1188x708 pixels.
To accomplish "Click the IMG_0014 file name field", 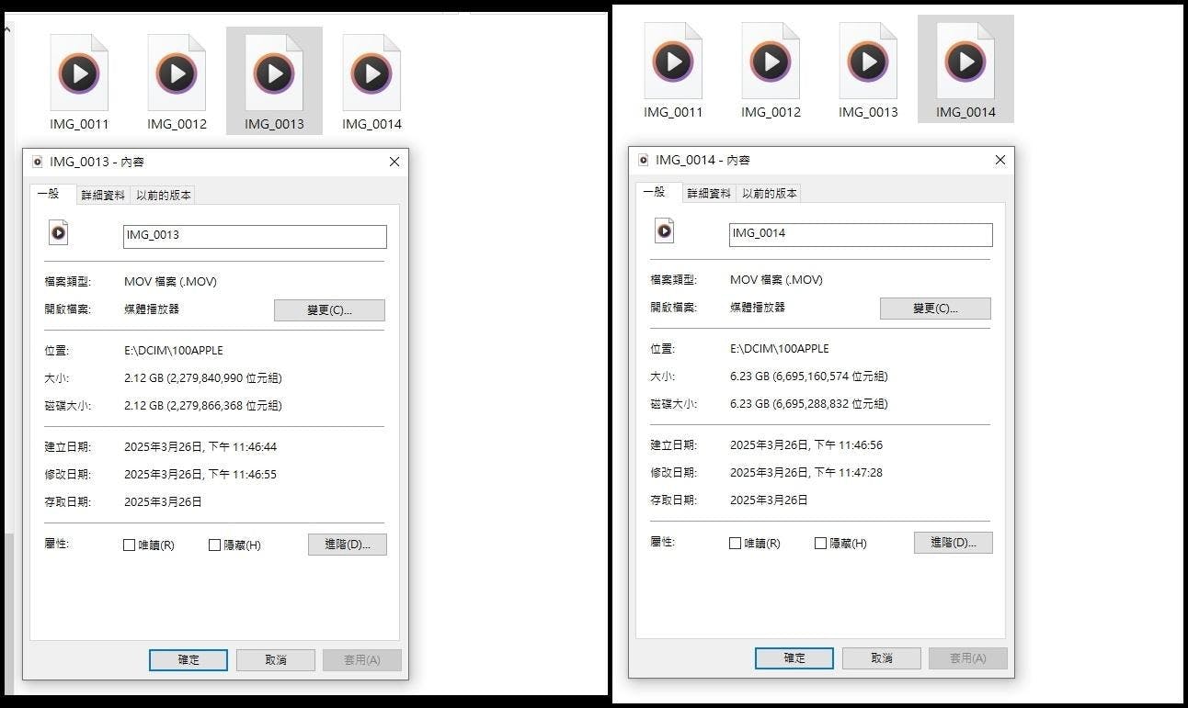I will point(861,234).
